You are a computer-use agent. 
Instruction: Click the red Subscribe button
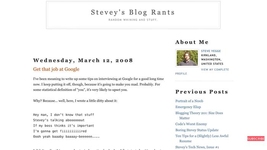(x=256, y=139)
